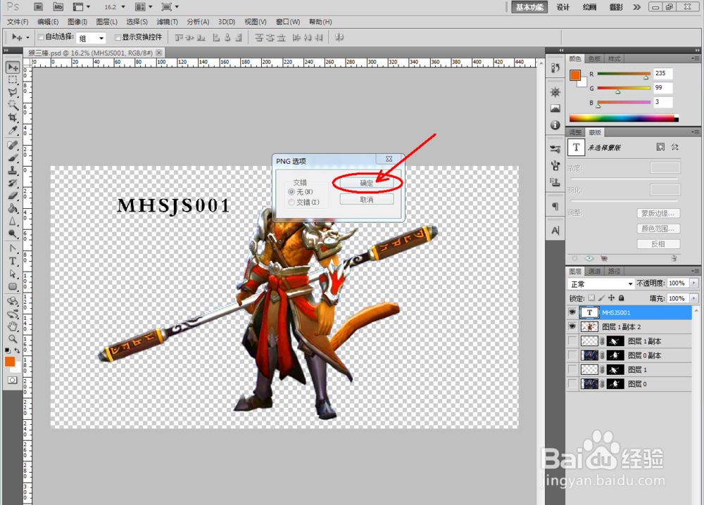
Task: Swap foreground and background colors
Action: click(17, 350)
